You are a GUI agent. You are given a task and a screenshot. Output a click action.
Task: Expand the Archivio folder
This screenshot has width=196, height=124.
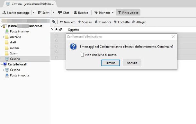tap(4, 37)
